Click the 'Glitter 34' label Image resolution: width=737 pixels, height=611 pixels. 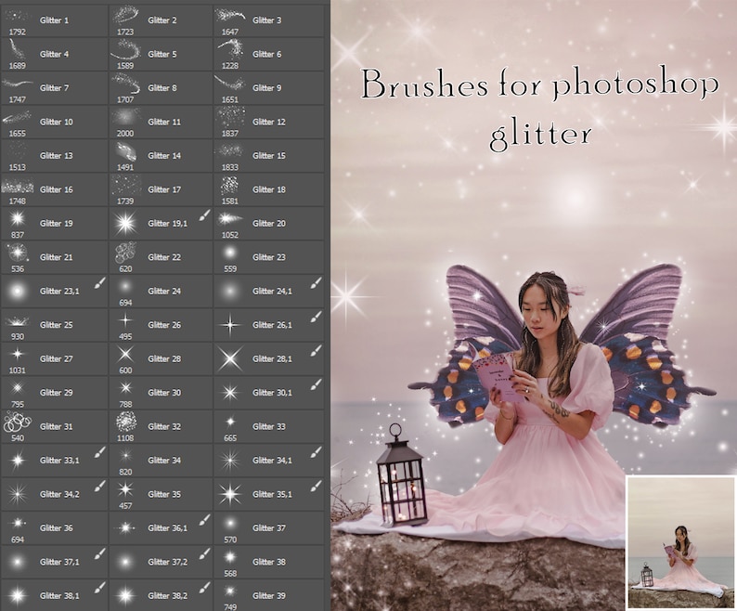(x=164, y=461)
